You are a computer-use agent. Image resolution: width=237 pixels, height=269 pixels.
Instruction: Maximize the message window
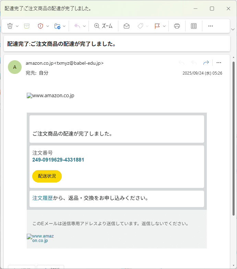pos(212,9)
